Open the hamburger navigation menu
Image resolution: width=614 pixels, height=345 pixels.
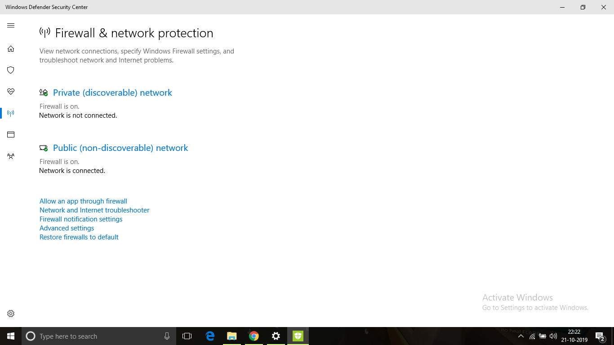[11, 26]
